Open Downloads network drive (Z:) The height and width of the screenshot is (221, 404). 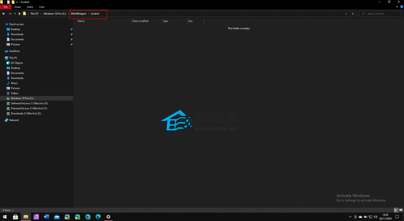[26, 114]
